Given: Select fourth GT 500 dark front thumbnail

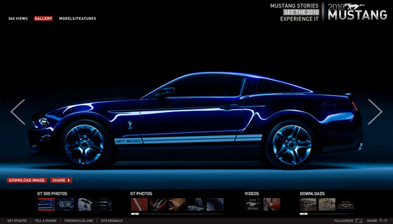Looking at the screenshot, I should (104, 205).
